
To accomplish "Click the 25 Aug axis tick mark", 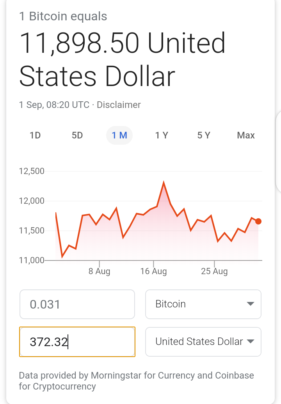I will pos(214,264).
